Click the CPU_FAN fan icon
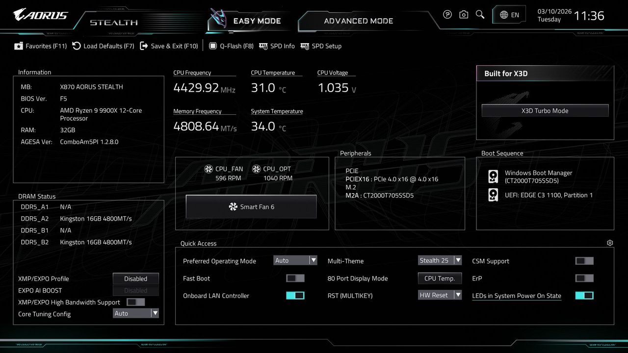This screenshot has width=628, height=353. [209, 169]
